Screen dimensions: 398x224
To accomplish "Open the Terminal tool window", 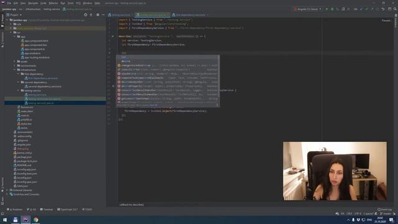I will (x=47, y=210).
